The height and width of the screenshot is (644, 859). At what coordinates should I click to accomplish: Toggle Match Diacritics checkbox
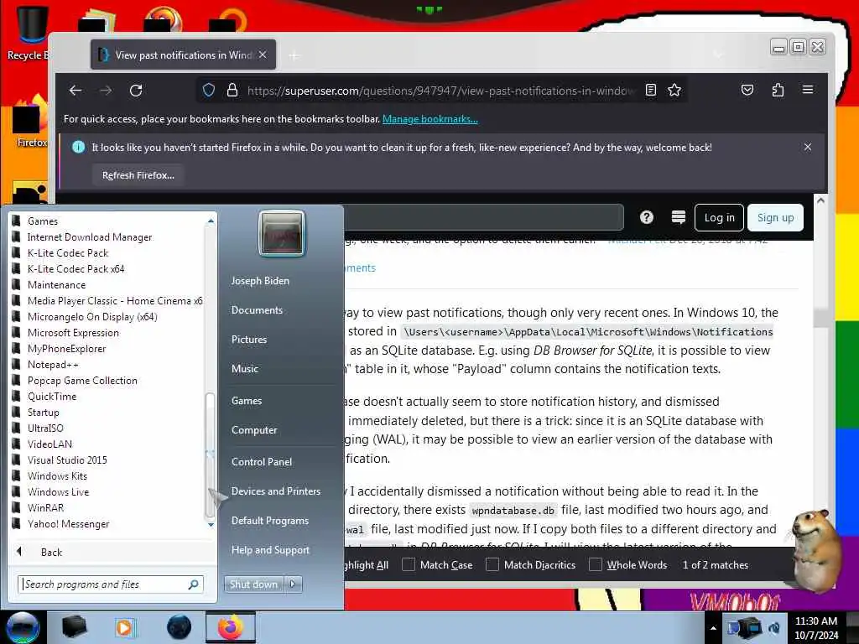click(x=492, y=564)
